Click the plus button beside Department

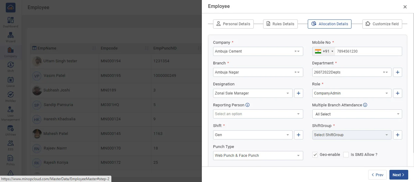click(x=398, y=72)
